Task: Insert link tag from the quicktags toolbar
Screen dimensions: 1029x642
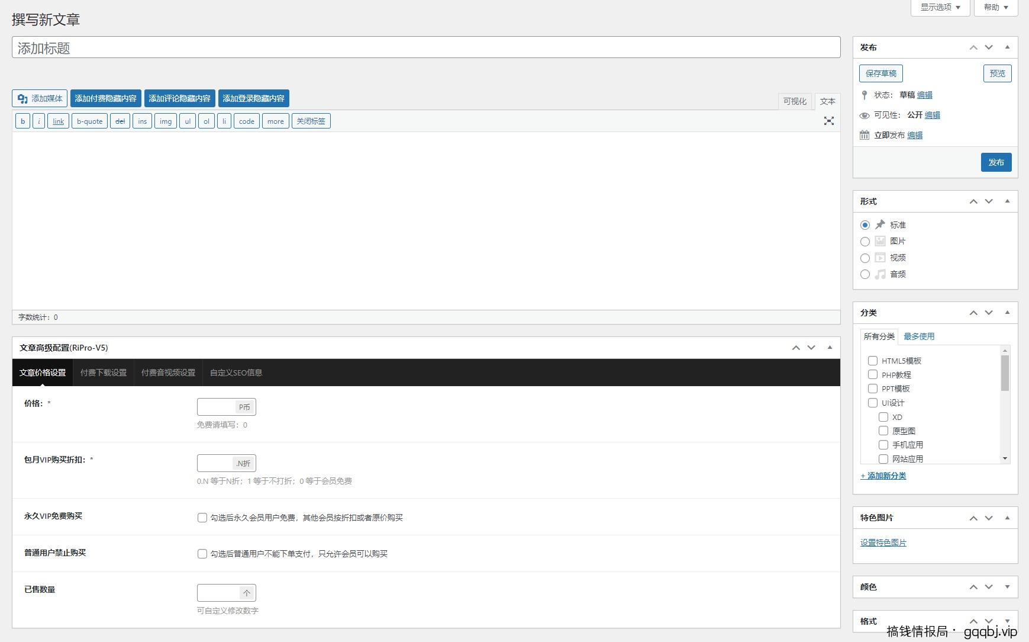Action: pos(58,121)
